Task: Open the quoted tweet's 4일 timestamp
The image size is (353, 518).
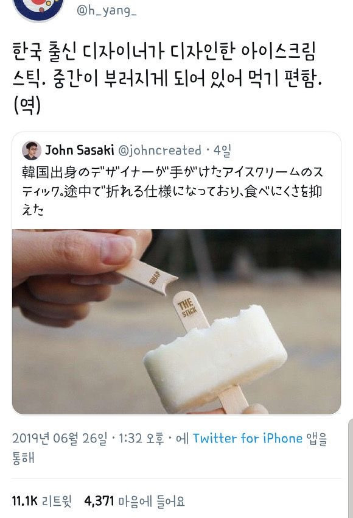Action: pos(222,151)
